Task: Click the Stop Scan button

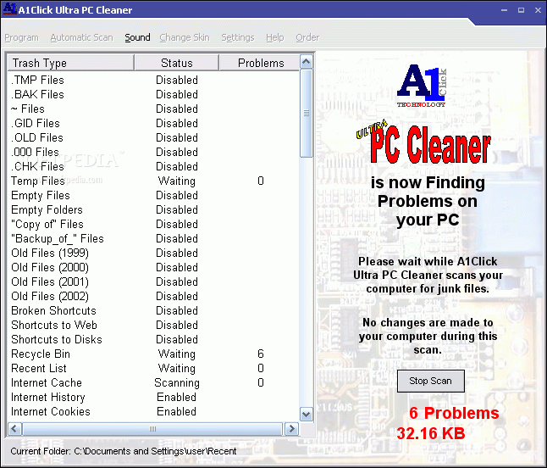Action: 430,381
